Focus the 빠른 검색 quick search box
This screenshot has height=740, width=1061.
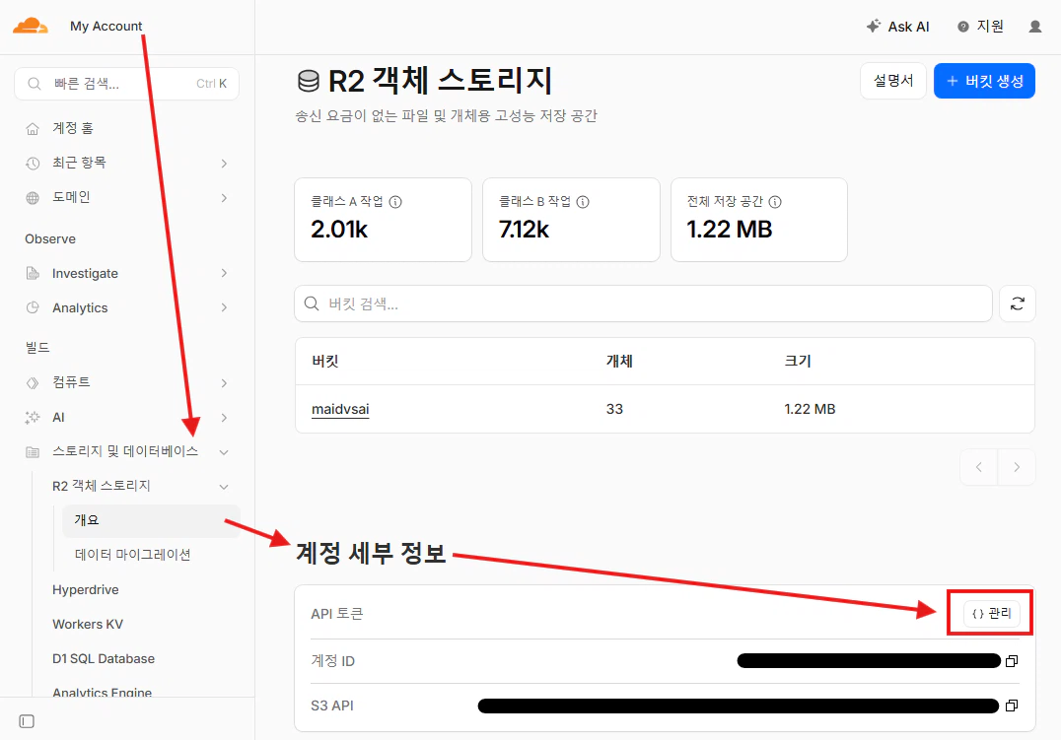[126, 84]
